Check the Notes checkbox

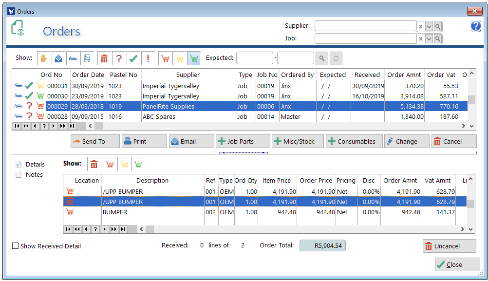click(x=19, y=174)
